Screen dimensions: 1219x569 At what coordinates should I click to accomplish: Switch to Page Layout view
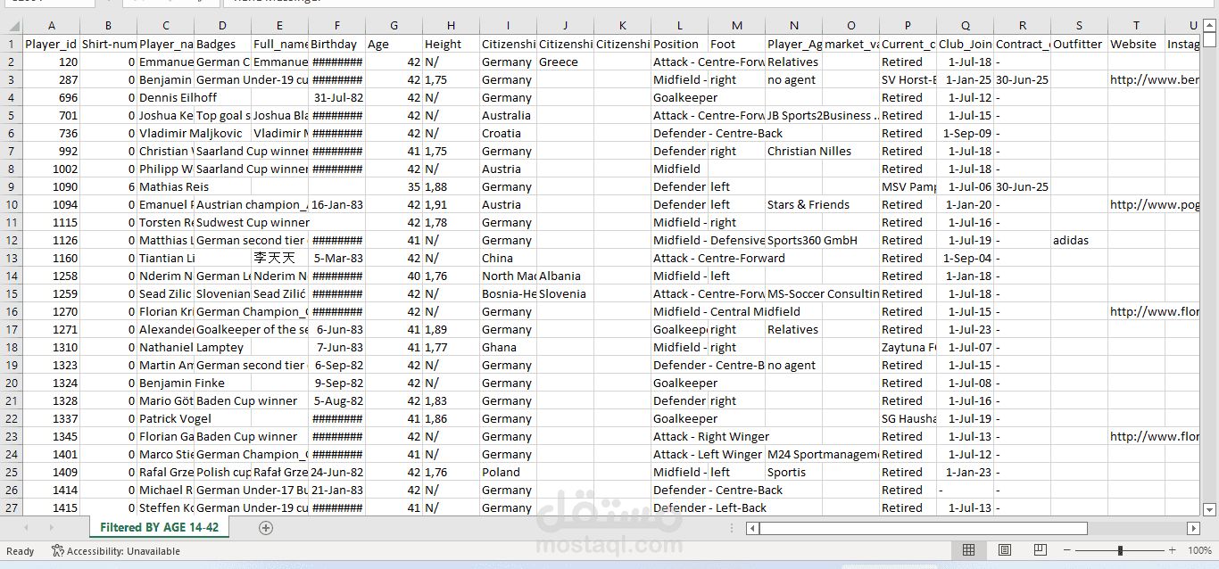point(1004,550)
